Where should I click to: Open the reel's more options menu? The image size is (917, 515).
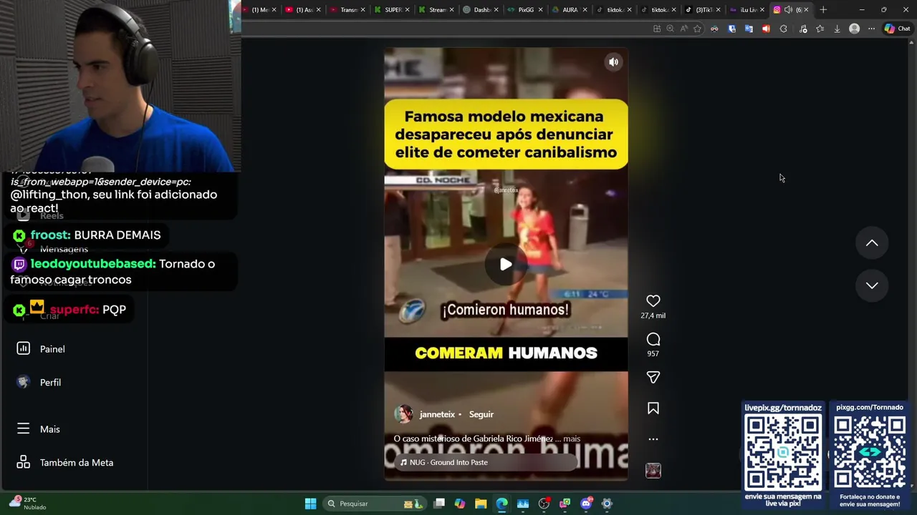(653, 439)
